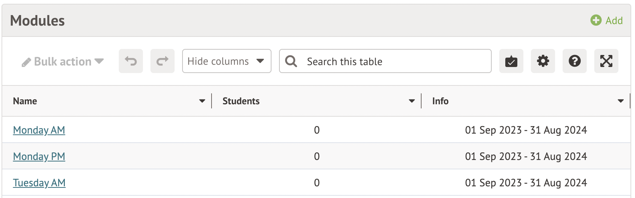The image size is (635, 198).
Task: Open the Monday AM module link
Action: tap(39, 130)
